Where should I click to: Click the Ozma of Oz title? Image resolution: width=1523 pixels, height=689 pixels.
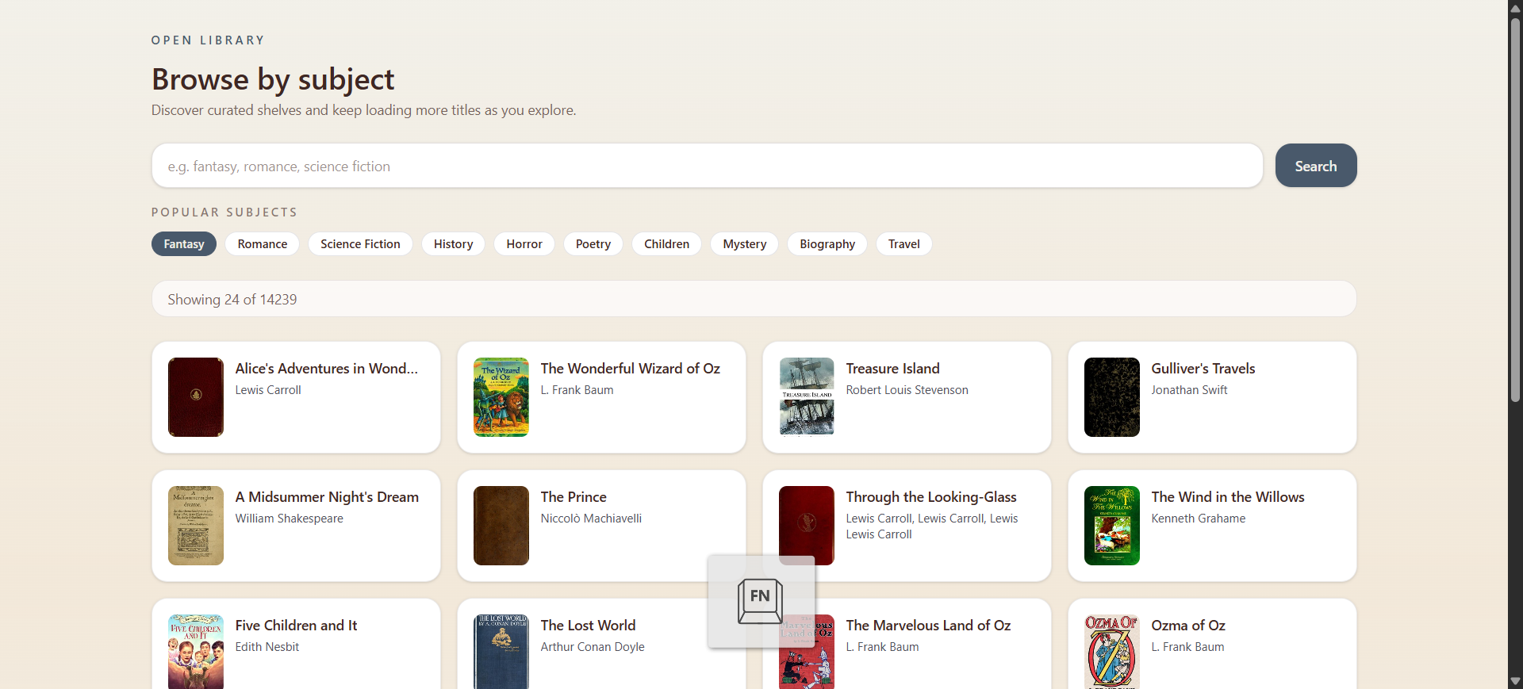point(1188,626)
